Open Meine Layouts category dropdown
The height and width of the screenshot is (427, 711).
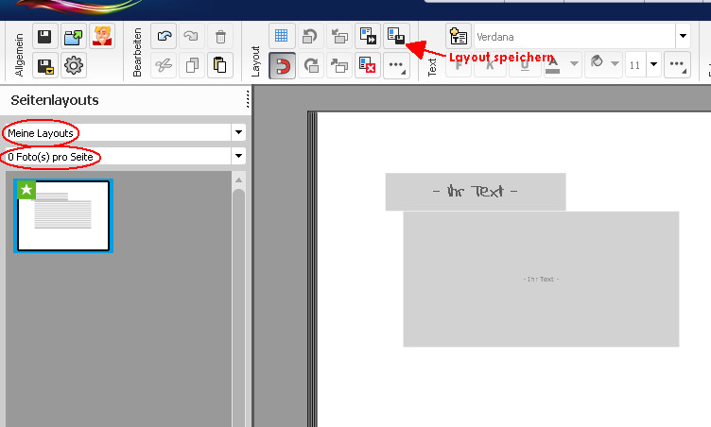[x=124, y=133]
